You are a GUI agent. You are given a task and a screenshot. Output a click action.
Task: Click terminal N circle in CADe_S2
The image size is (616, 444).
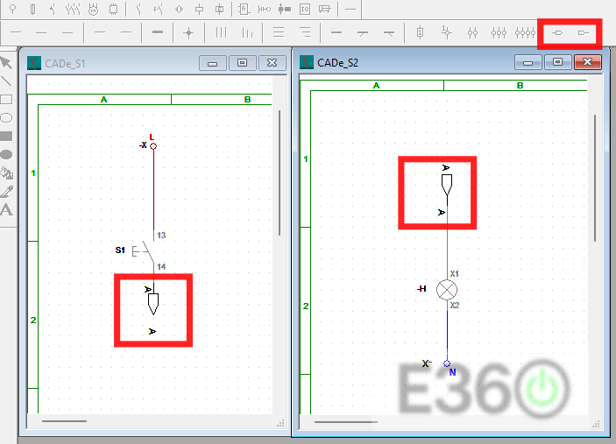coord(447,363)
